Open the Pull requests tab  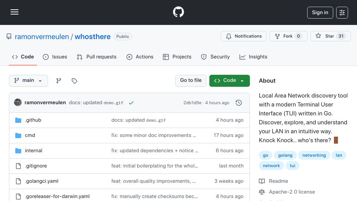coord(97,57)
